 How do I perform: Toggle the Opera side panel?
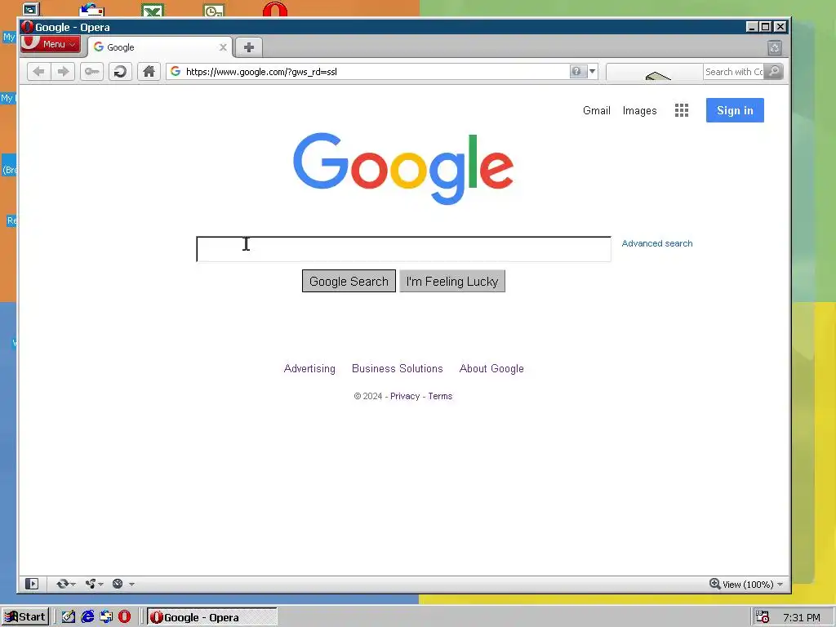32,584
